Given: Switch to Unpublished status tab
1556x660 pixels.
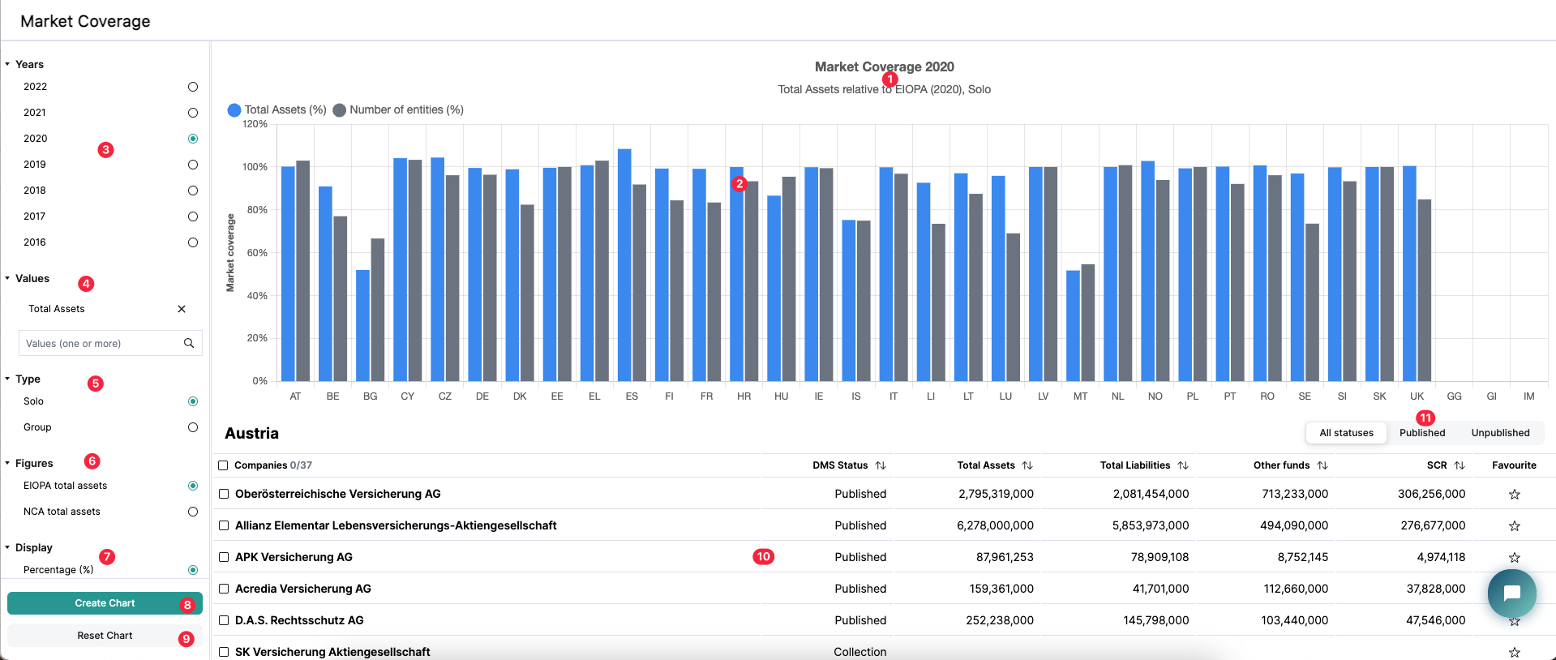Looking at the screenshot, I should click(1500, 433).
